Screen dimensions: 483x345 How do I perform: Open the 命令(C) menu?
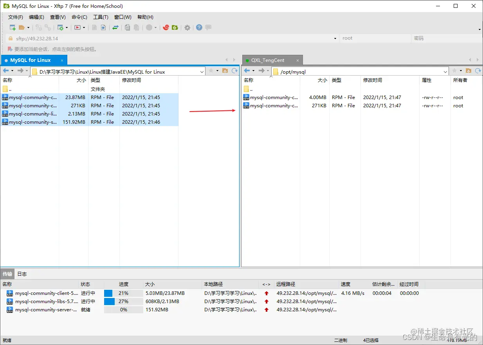79,17
